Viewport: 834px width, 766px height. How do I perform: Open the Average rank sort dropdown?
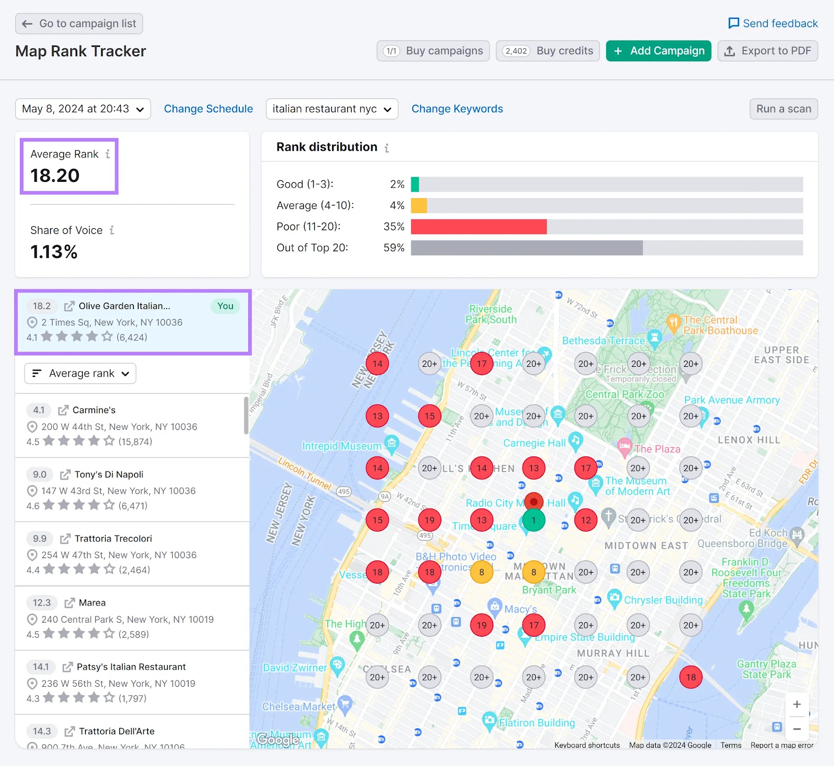pyautogui.click(x=80, y=374)
